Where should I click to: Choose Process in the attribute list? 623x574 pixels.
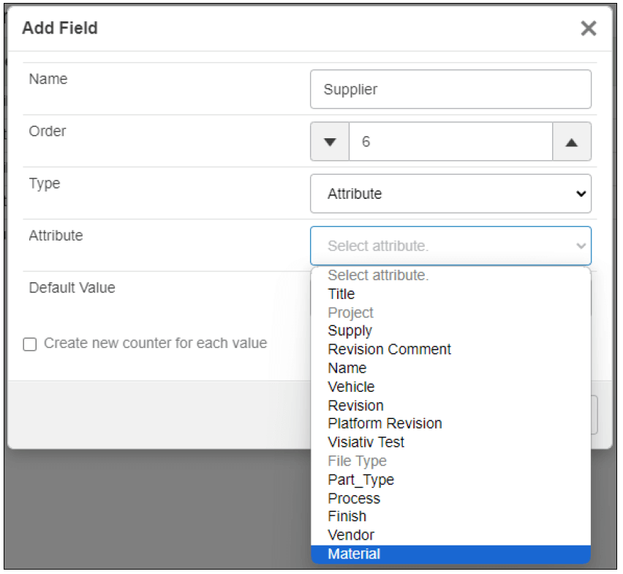(x=354, y=499)
